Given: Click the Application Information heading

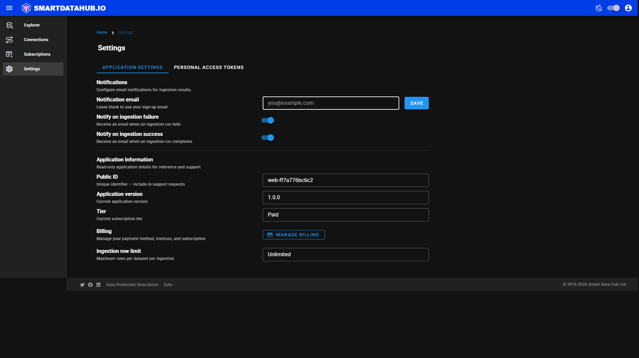Looking at the screenshot, I should click(125, 159).
